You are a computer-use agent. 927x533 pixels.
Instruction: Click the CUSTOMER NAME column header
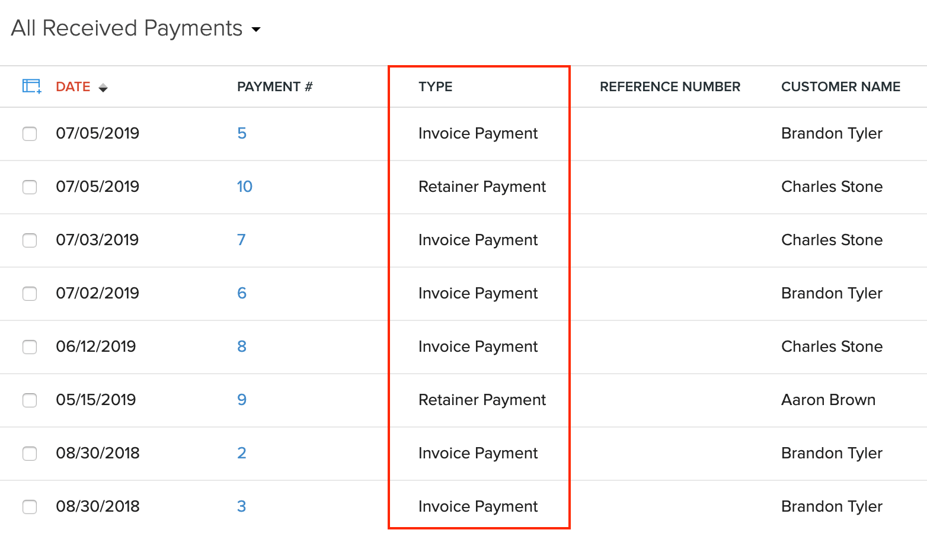coord(840,86)
